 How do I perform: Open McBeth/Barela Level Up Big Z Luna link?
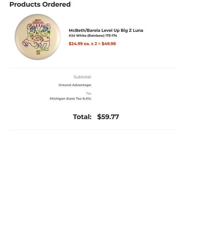tap(106, 30)
